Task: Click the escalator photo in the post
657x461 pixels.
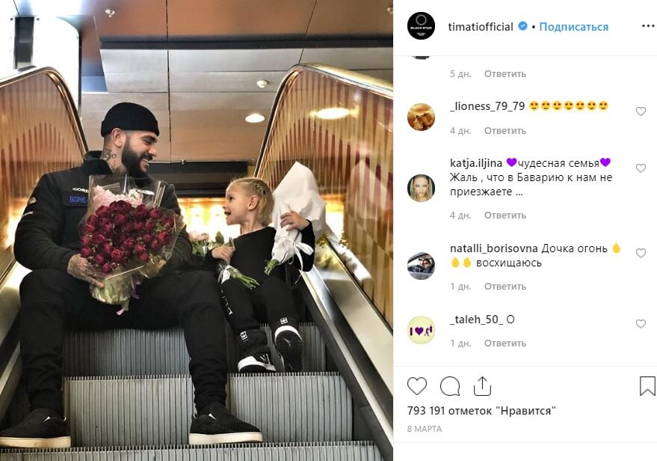Action: 197,230
